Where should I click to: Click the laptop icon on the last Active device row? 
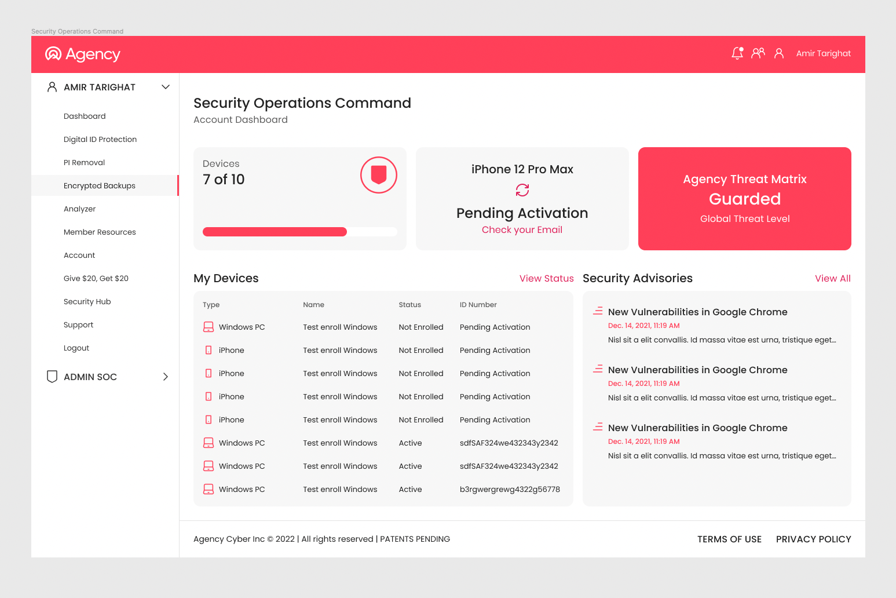point(209,489)
